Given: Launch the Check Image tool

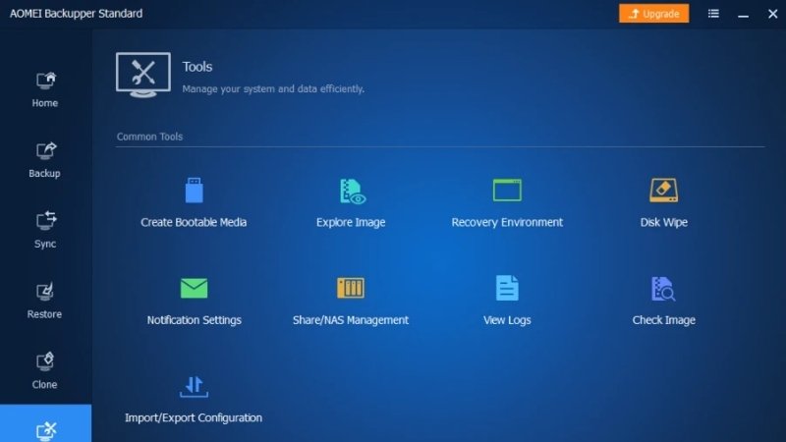Looking at the screenshot, I should click(663, 301).
